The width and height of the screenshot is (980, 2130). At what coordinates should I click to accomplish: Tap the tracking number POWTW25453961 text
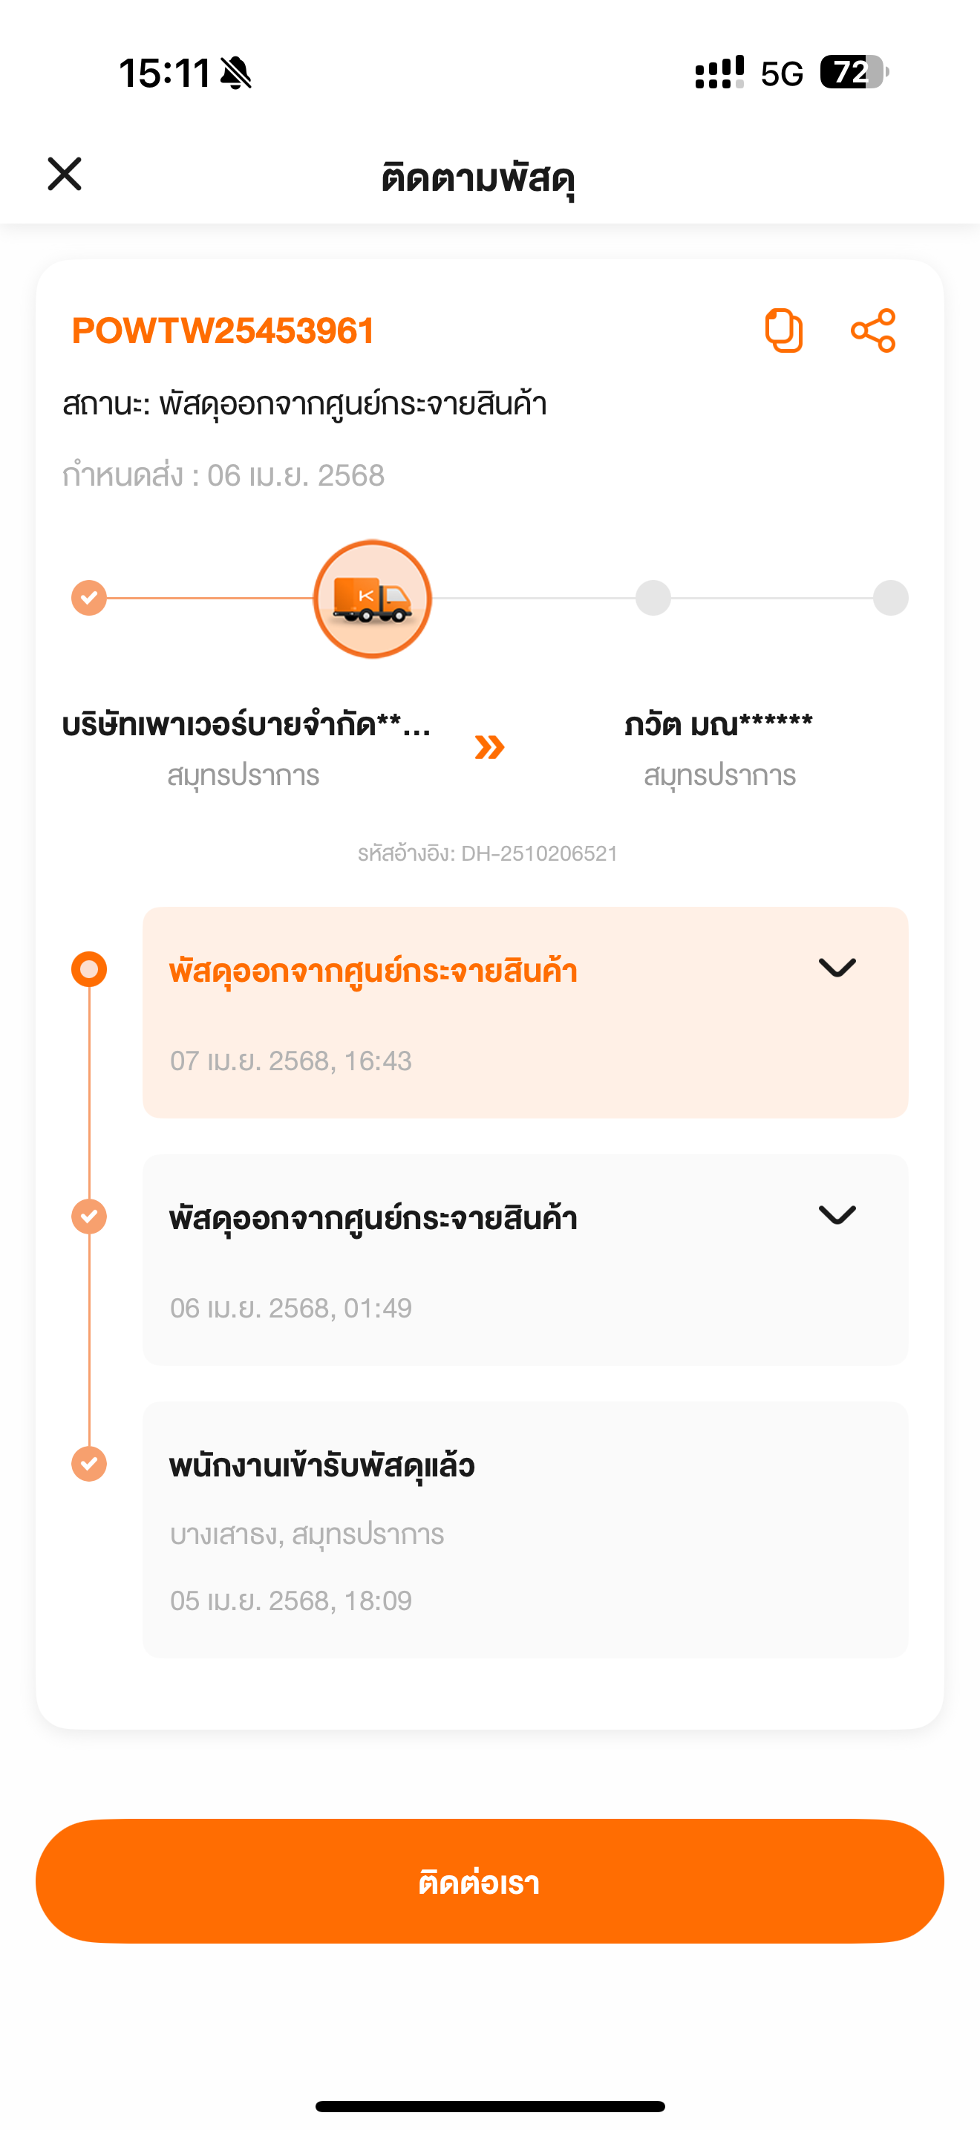click(x=223, y=330)
